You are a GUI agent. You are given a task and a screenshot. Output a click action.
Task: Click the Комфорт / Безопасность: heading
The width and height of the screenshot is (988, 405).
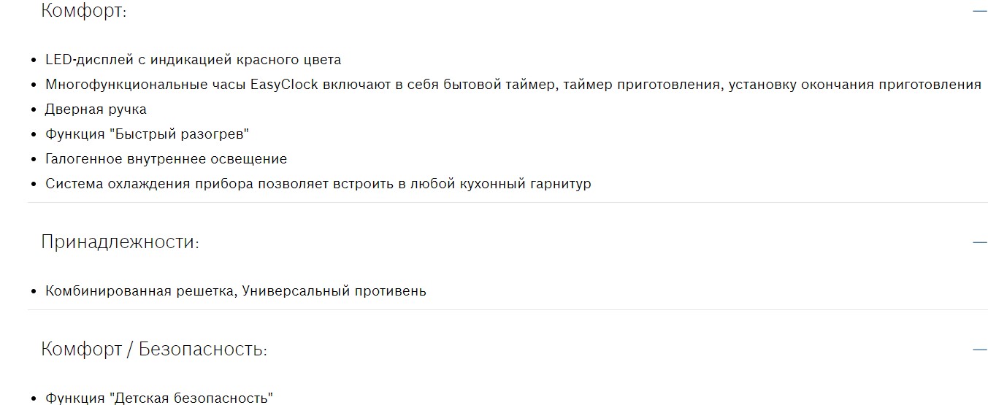click(x=153, y=349)
